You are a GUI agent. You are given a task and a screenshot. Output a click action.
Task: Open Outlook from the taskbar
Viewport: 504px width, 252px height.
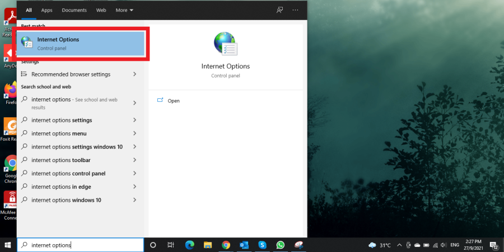pyautogui.click(x=244, y=245)
